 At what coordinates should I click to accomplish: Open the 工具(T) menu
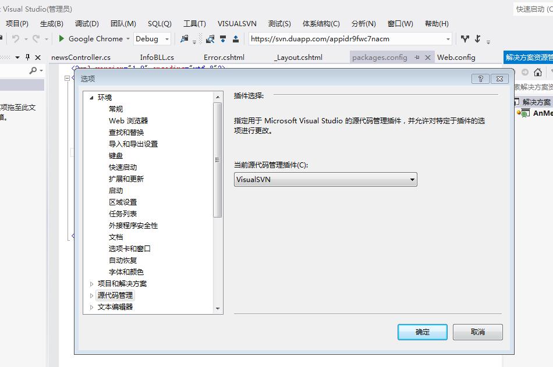coord(194,24)
